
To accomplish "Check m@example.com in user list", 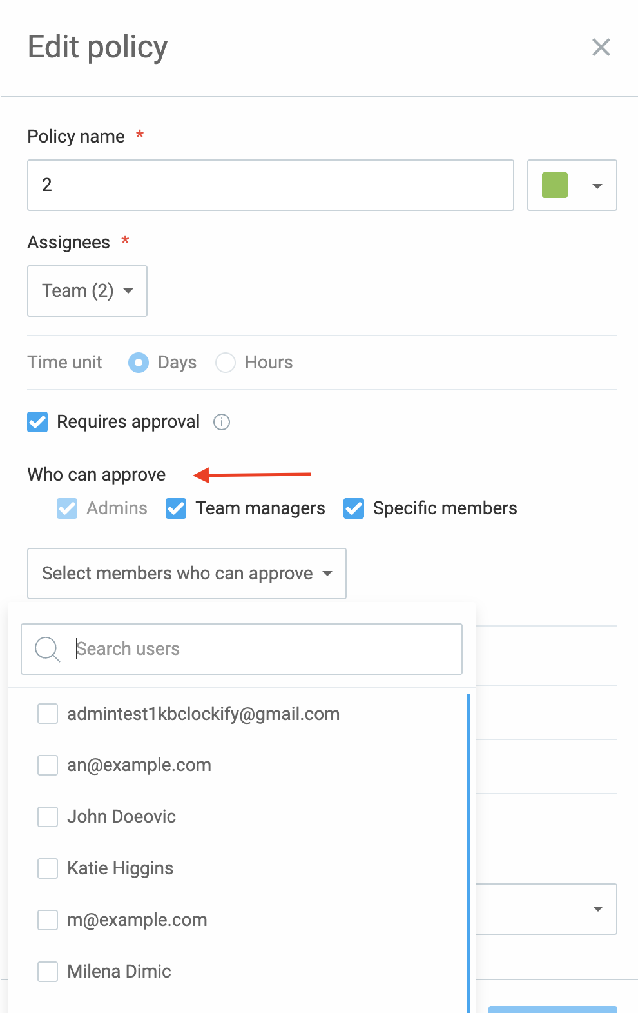I will (48, 920).
